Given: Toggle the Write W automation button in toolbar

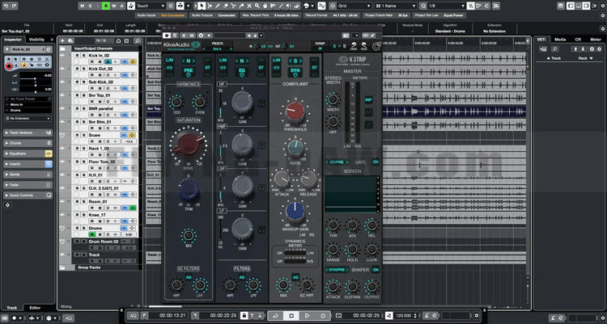Looking at the screenshot, I should [113, 6].
